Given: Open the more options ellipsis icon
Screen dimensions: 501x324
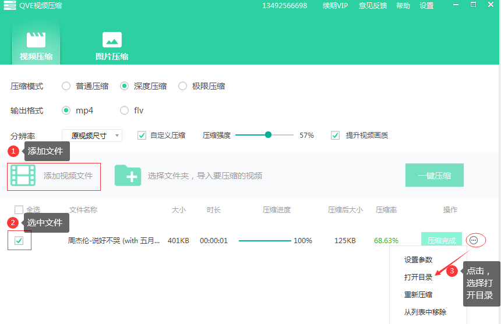Looking at the screenshot, I should 474,240.
